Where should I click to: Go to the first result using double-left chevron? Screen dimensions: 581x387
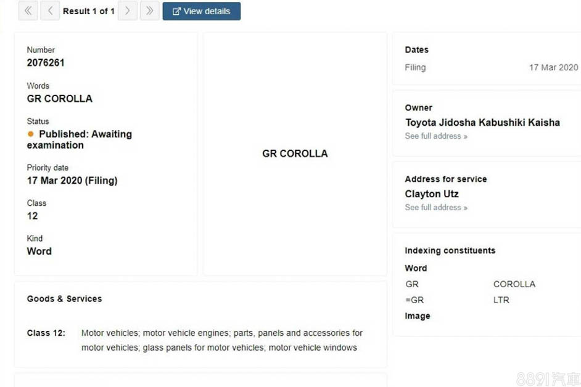pyautogui.click(x=28, y=11)
